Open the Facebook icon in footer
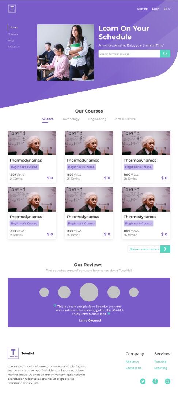The height and width of the screenshot is (396, 178). 155,381
